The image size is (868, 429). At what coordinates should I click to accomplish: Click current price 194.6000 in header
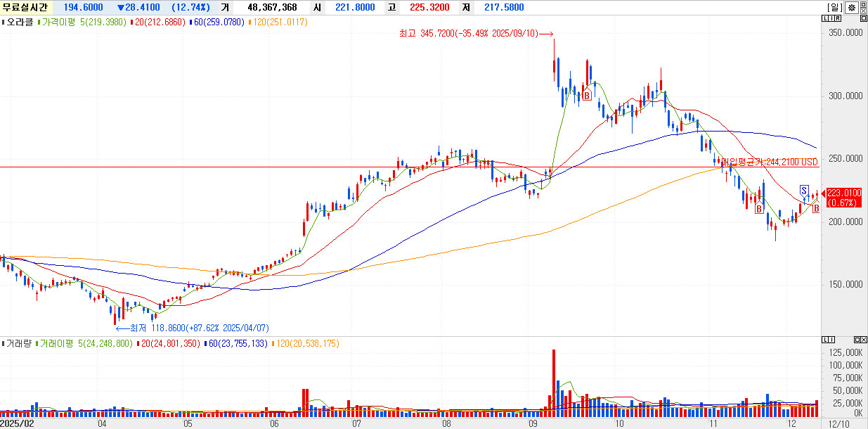click(83, 7)
